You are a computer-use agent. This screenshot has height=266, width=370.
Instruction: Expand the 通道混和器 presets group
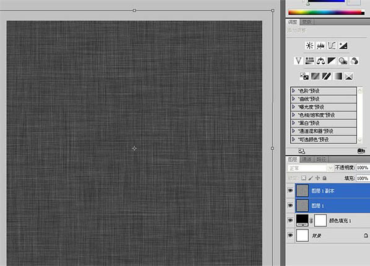coord(293,131)
